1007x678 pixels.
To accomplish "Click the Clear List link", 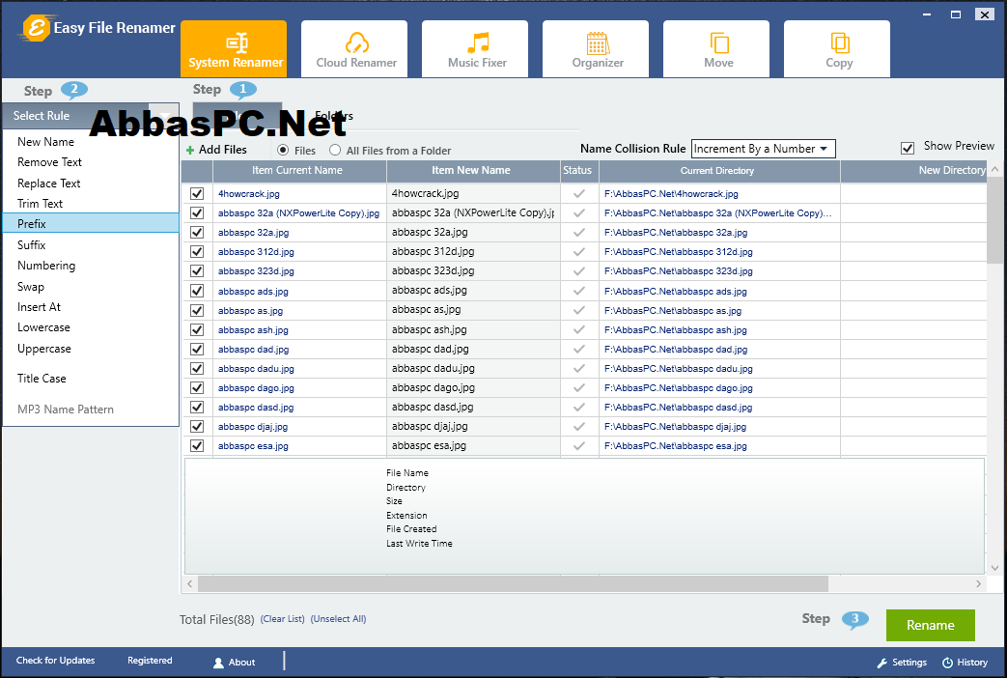I will tap(283, 619).
